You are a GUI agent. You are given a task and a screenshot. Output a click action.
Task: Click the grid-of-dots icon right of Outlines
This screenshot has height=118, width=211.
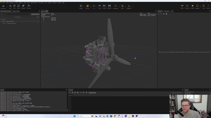click(204, 6)
